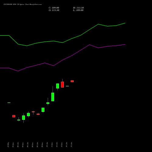Screen dimensions: 152x152
Task: Click the low value 'L: 109.00'
Action: pyautogui.click(x=78, y=10)
